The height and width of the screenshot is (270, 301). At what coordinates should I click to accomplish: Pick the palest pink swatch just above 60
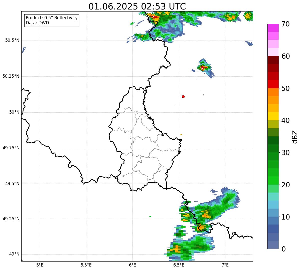[x=273, y=52]
